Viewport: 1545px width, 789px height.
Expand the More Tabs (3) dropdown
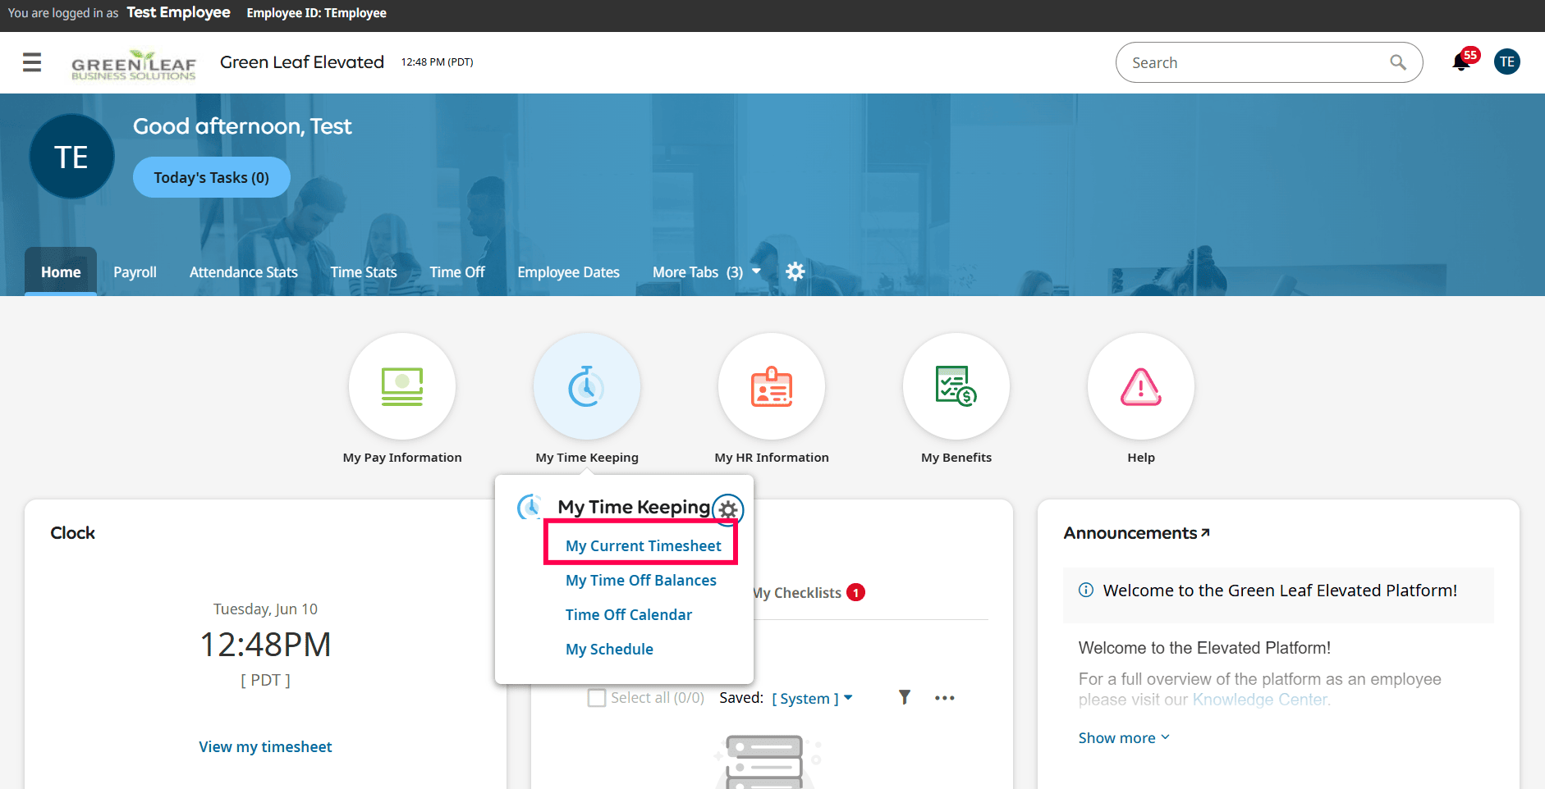pyautogui.click(x=706, y=272)
